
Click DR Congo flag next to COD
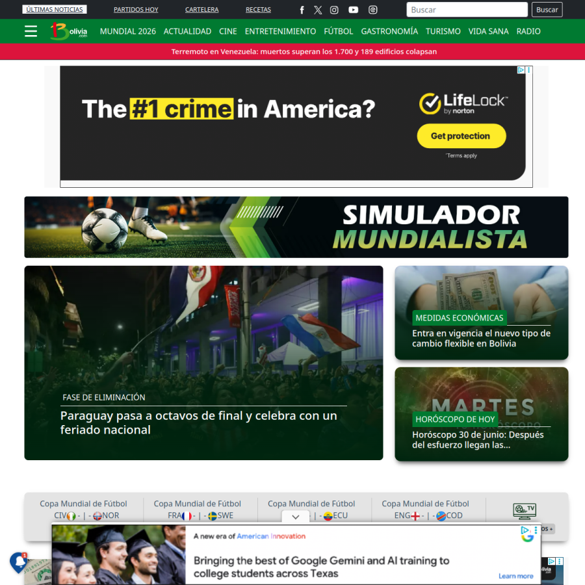[x=441, y=516]
